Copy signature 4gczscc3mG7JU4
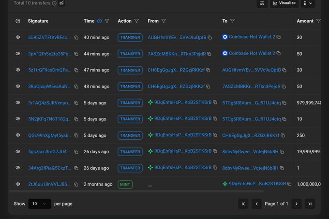The height and width of the screenshot is (219, 329). pyautogui.click(x=76, y=152)
